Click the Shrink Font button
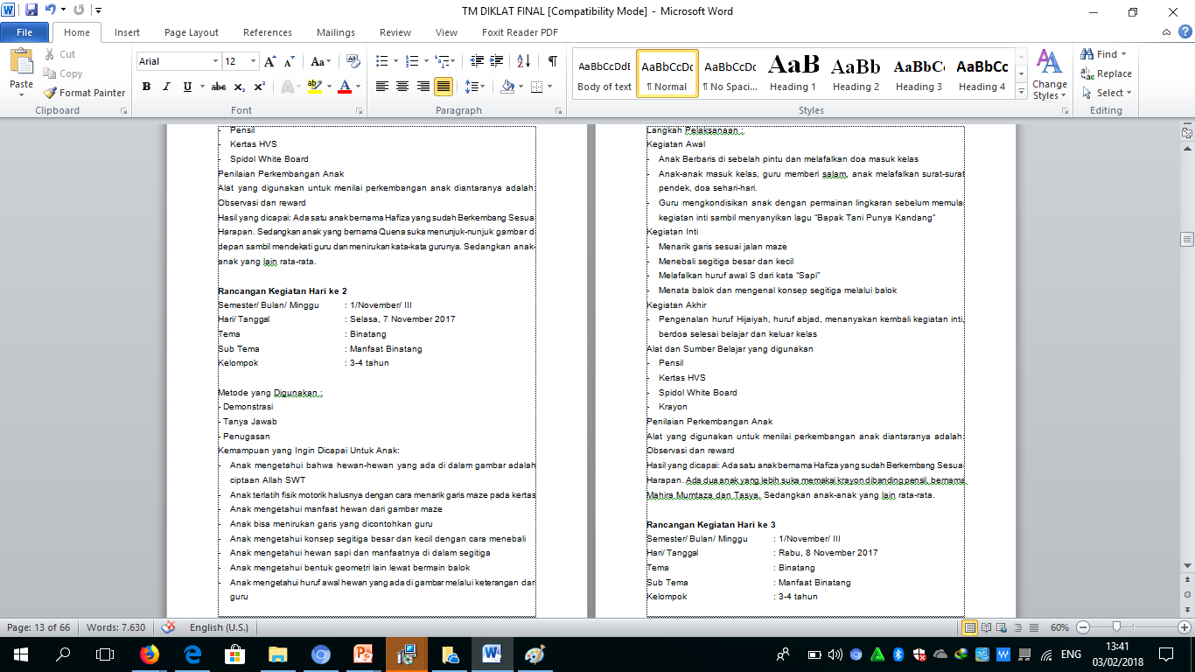1195x672 pixels. click(290, 61)
